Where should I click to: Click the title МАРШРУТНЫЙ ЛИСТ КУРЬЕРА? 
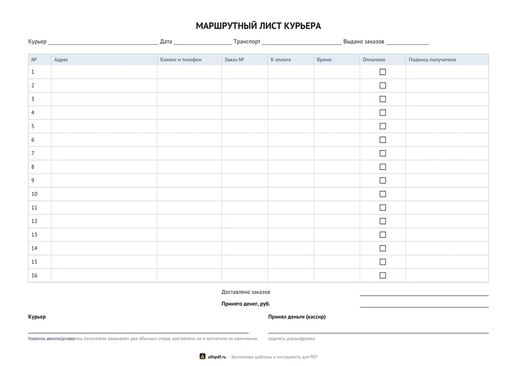[x=258, y=26]
